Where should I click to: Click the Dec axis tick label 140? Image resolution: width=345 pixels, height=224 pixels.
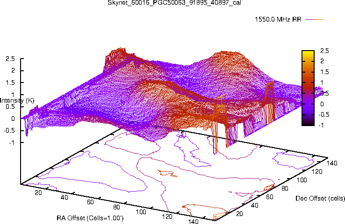point(332,163)
